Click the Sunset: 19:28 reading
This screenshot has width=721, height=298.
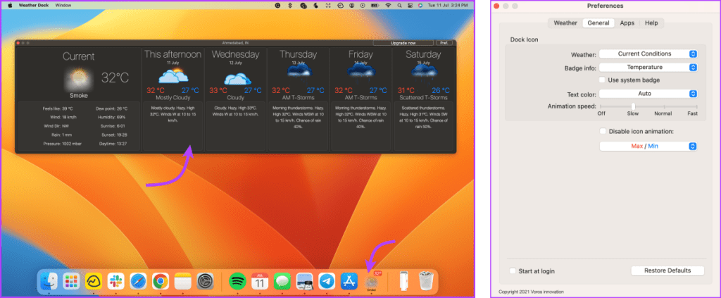(x=114, y=135)
